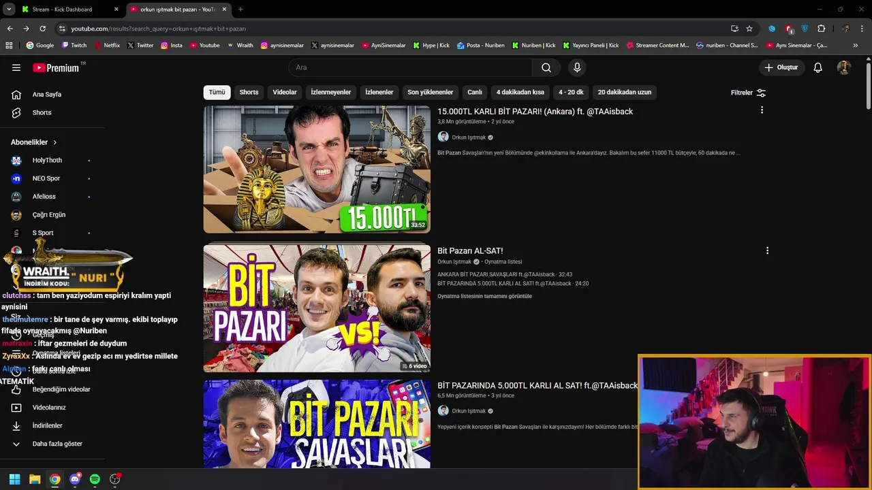The width and height of the screenshot is (872, 490).
Task: Open the Twitch bookmark
Action: pyautogui.click(x=74, y=46)
